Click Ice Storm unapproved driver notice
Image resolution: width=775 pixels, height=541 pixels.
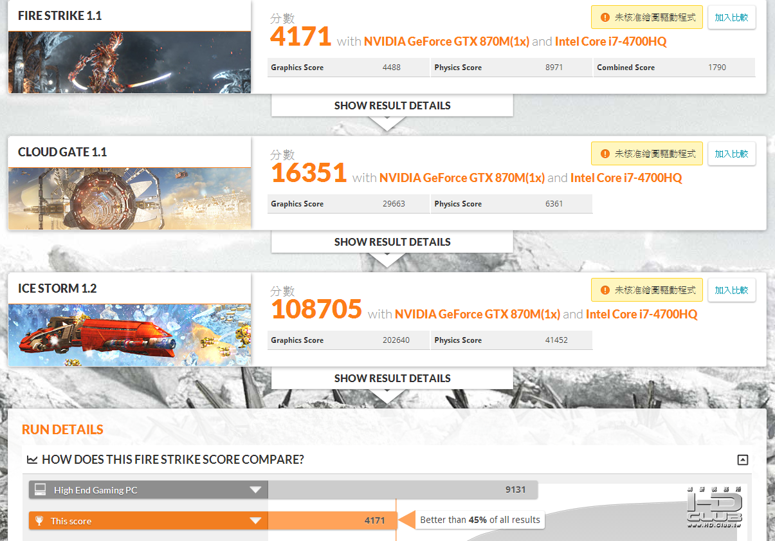coord(647,290)
